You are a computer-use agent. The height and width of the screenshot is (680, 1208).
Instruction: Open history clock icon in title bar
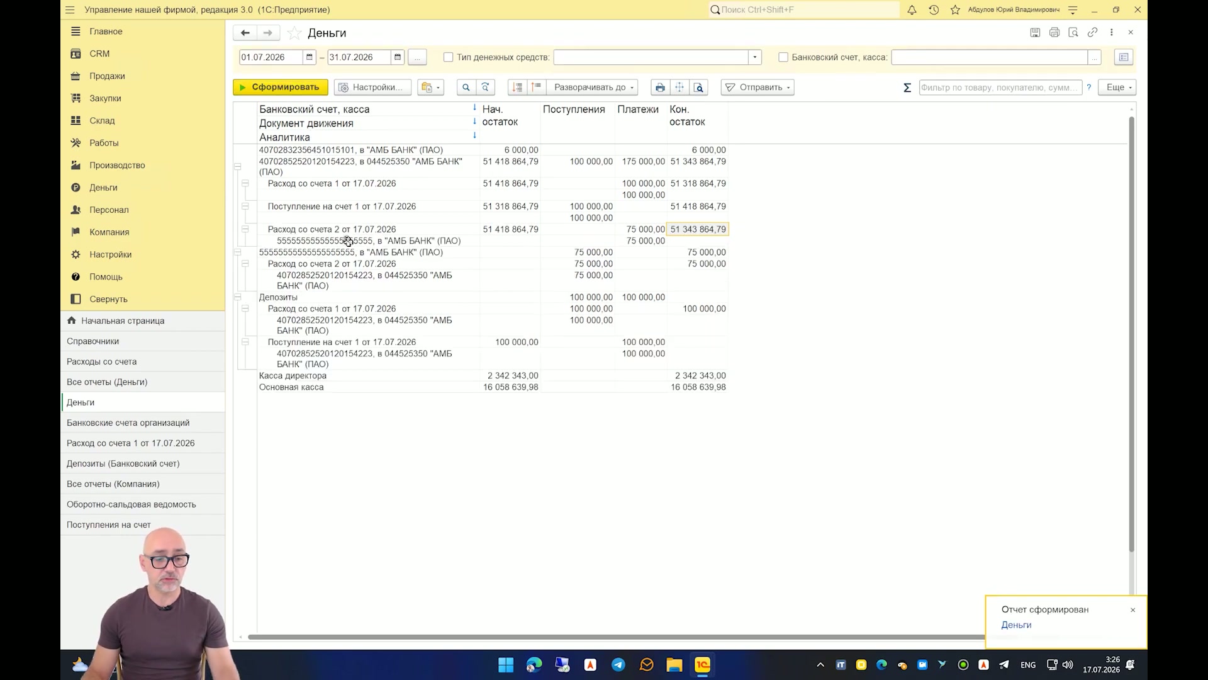pyautogui.click(x=934, y=9)
